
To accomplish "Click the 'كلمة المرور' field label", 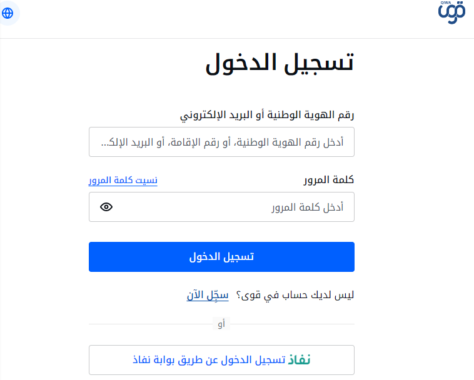I will click(x=328, y=180).
